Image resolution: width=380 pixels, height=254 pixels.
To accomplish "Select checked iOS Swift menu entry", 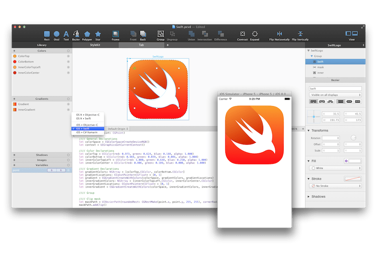I will 88,129.
